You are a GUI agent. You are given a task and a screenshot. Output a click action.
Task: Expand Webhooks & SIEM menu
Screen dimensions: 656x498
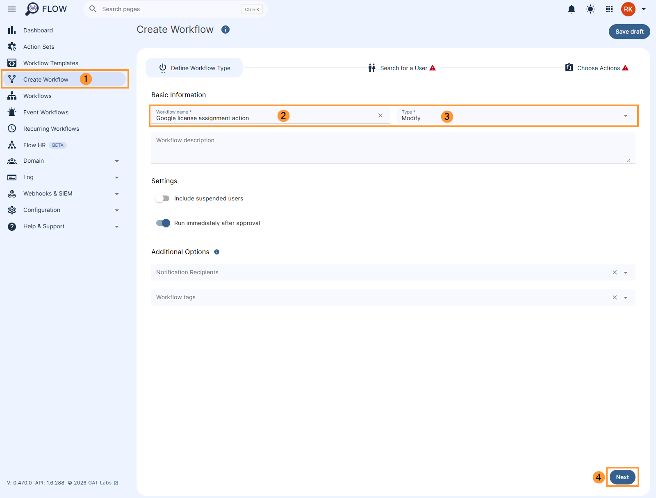pos(117,194)
